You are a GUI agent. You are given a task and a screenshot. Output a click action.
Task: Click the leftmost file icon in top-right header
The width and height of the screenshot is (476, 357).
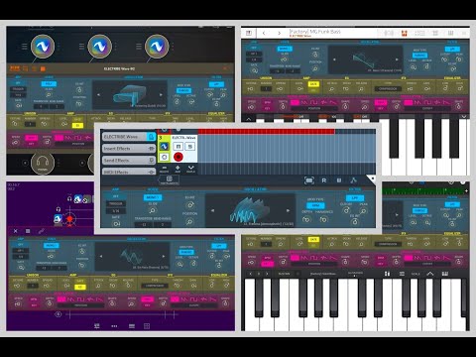coord(249,33)
